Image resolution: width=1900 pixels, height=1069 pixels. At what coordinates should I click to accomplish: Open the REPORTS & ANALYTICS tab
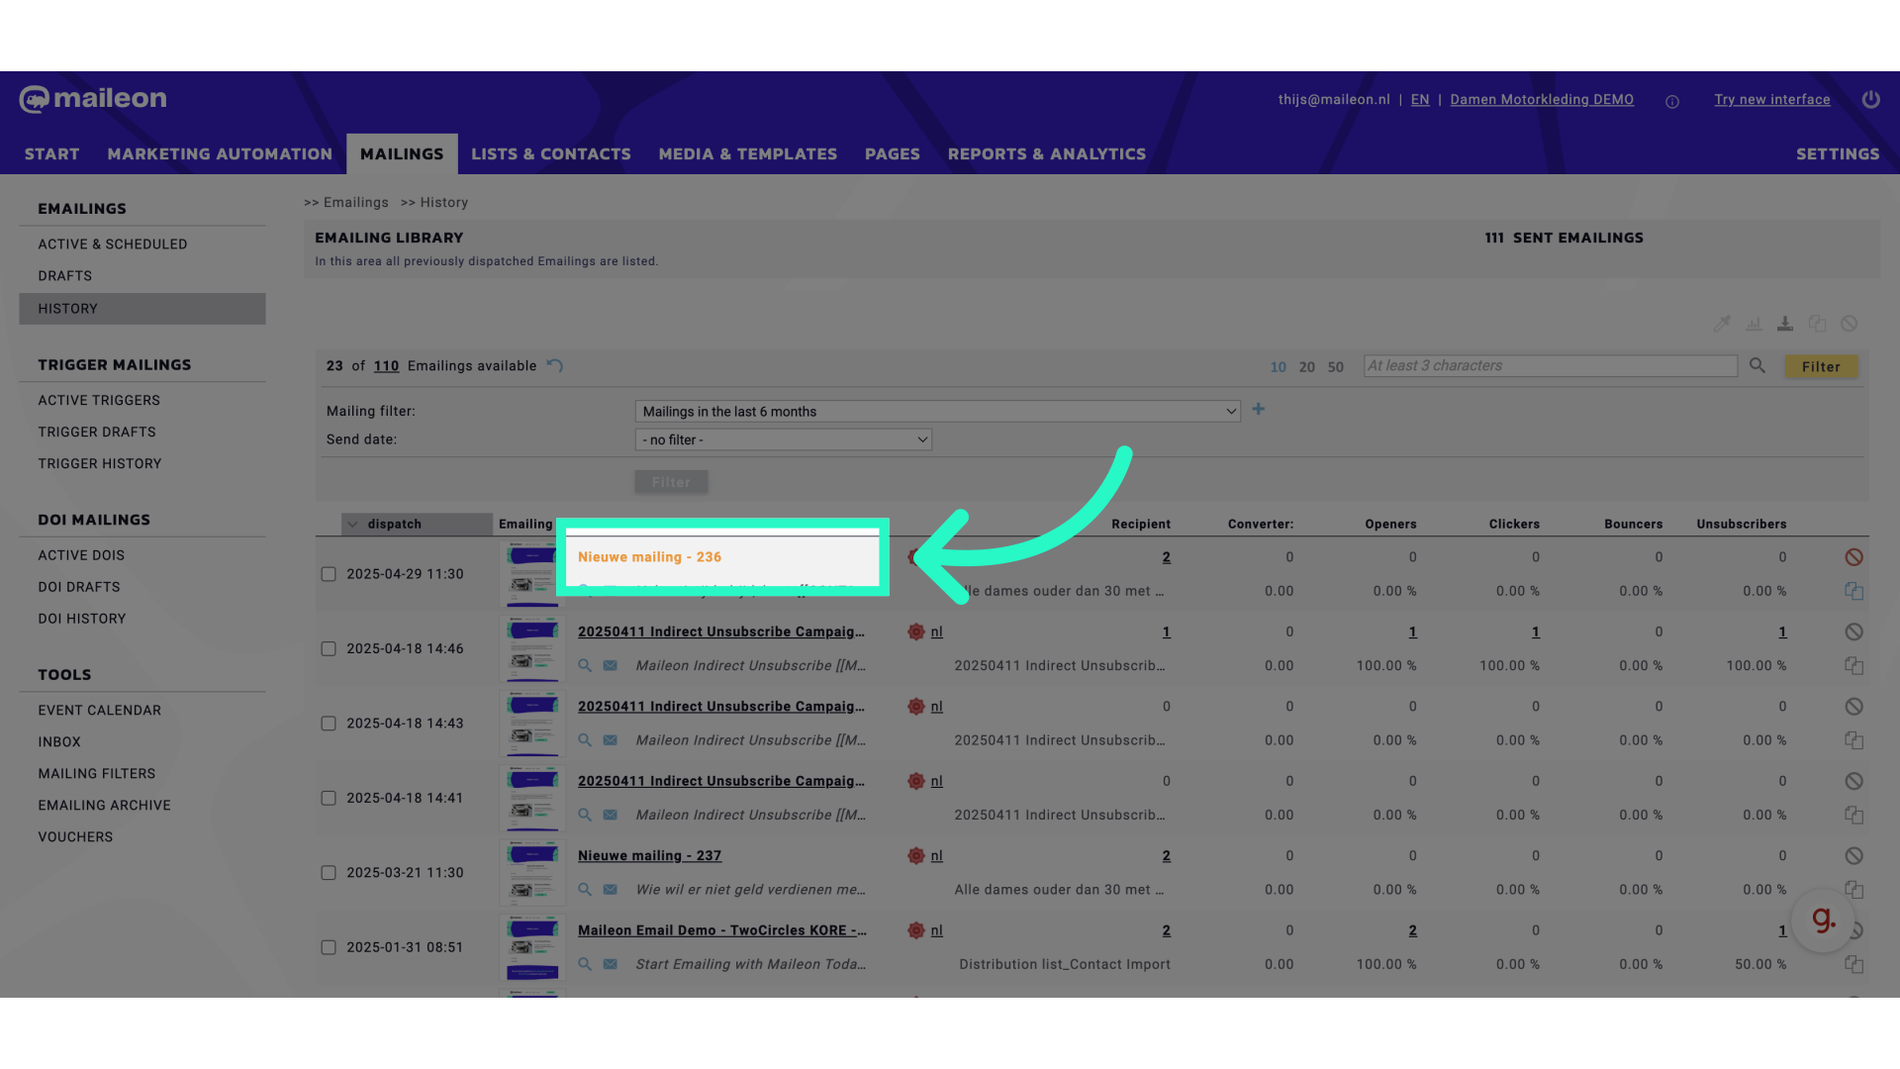(1047, 154)
